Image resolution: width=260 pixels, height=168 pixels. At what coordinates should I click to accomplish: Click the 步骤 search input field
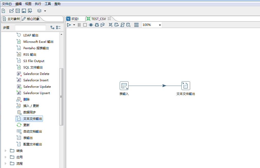click(x=30, y=28)
